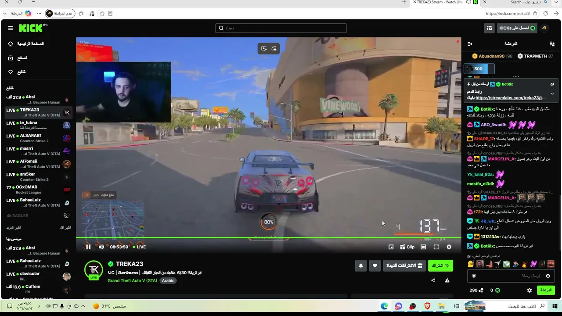Expand the pinned BotRix message
562x316 pixels.
click(x=552, y=93)
